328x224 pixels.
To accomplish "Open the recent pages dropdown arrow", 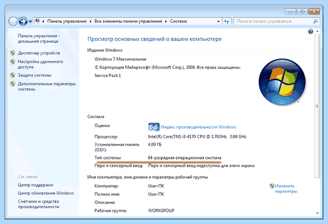I will pyautogui.click(x=30, y=21).
